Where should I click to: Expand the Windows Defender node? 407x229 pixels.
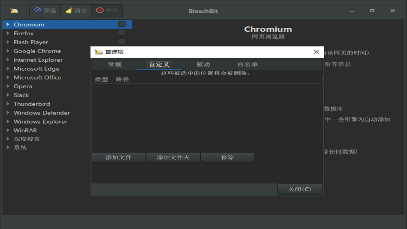tap(8, 113)
